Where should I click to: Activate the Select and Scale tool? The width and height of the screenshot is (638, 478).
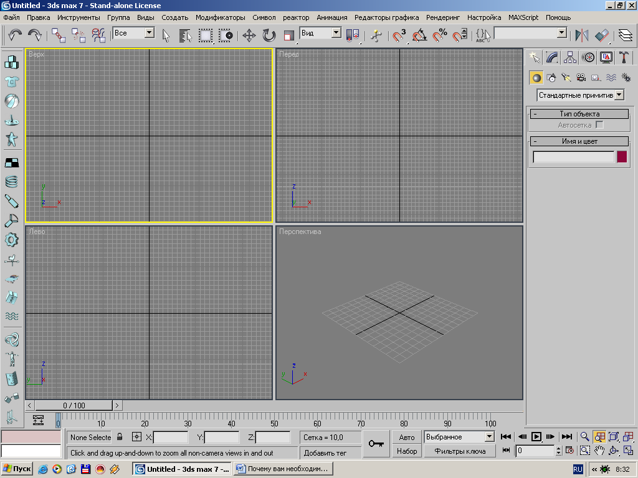coord(288,35)
